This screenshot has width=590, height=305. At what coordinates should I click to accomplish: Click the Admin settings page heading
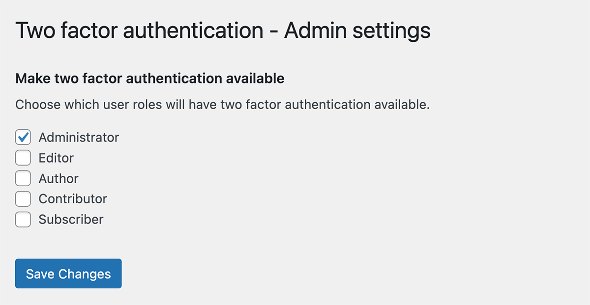click(223, 30)
